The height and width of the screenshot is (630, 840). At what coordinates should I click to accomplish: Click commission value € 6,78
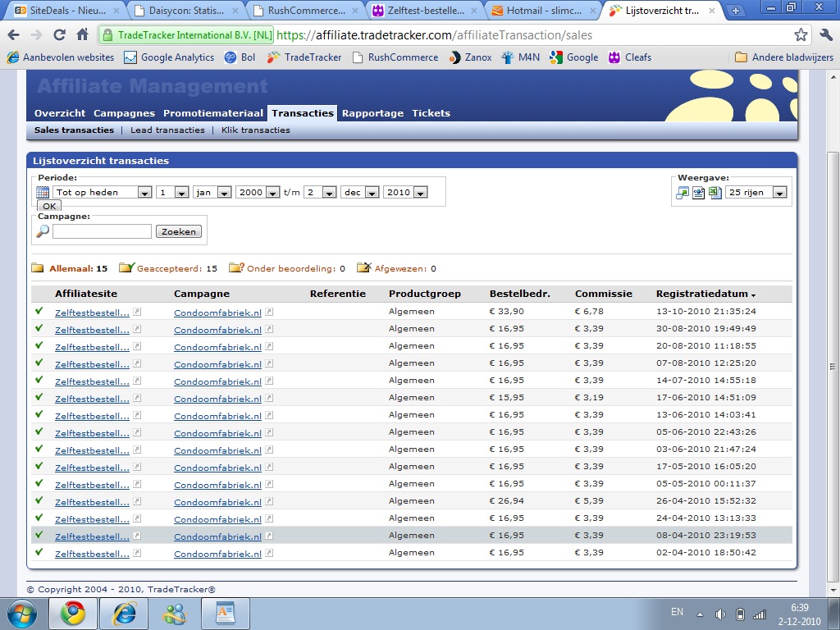click(589, 311)
